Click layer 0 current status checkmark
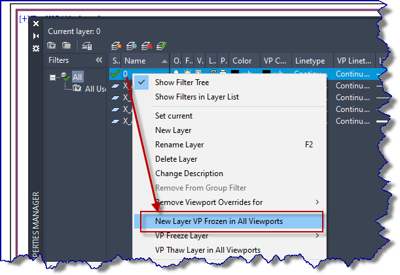The height and width of the screenshot is (275, 400). coord(115,73)
